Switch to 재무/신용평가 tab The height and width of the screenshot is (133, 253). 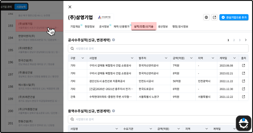tap(121, 27)
